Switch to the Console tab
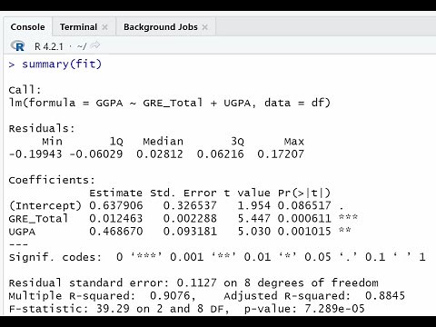 tap(27, 27)
